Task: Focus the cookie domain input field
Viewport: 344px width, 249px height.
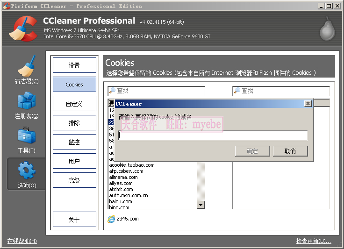Action: (x=213, y=135)
